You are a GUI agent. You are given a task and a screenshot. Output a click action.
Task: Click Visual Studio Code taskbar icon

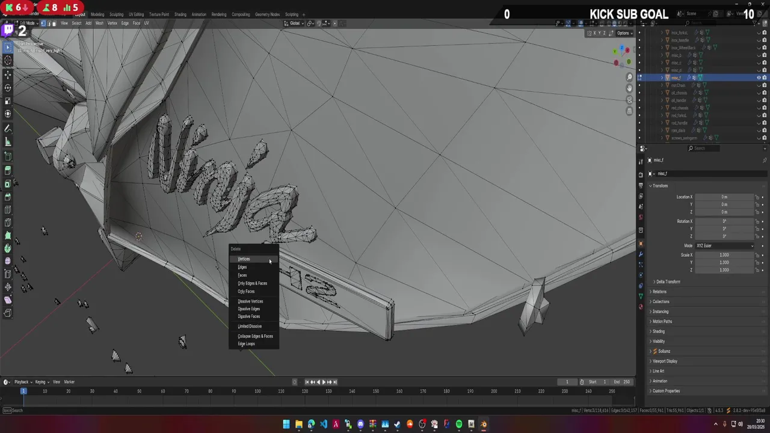[324, 424]
